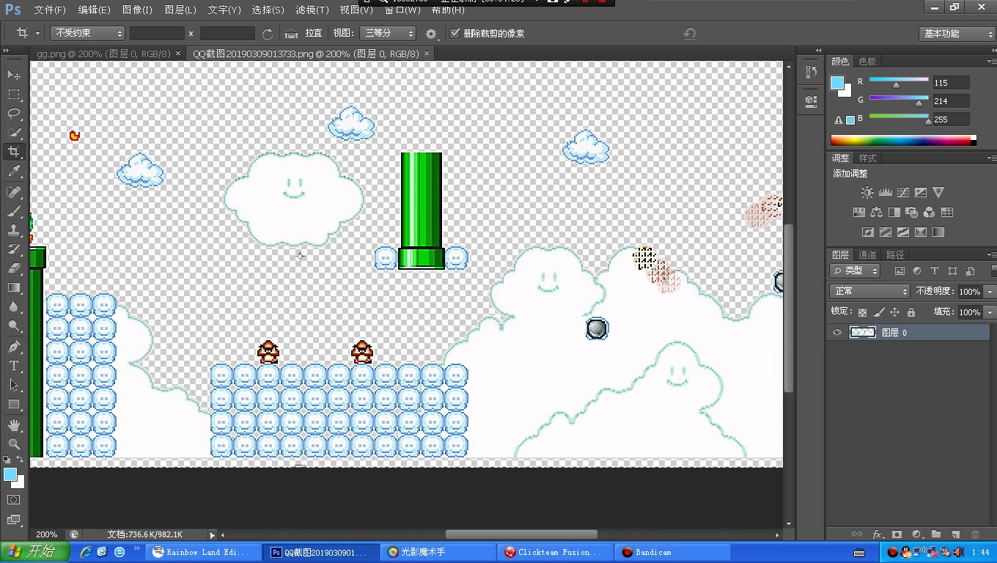Screen dimensions: 997x563
Task: Select the Eraser tool
Action: [x=14, y=268]
